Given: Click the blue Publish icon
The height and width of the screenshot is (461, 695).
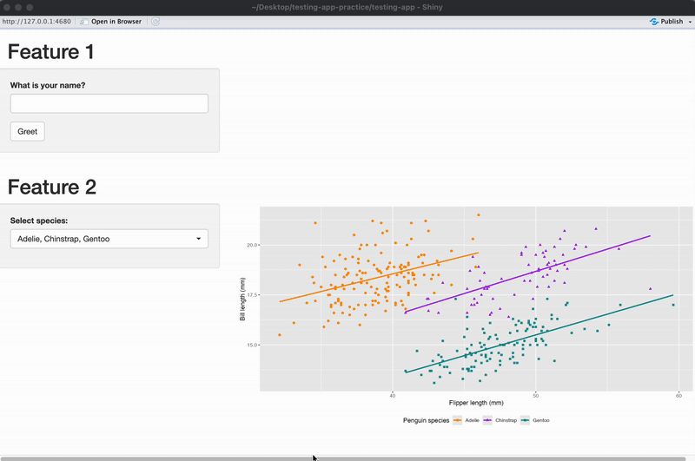Looking at the screenshot, I should click(654, 21).
